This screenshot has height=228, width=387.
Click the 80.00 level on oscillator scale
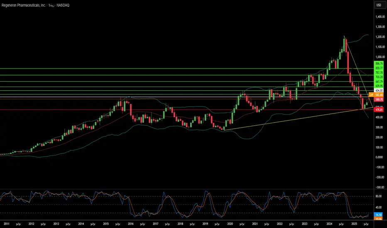point(379,196)
